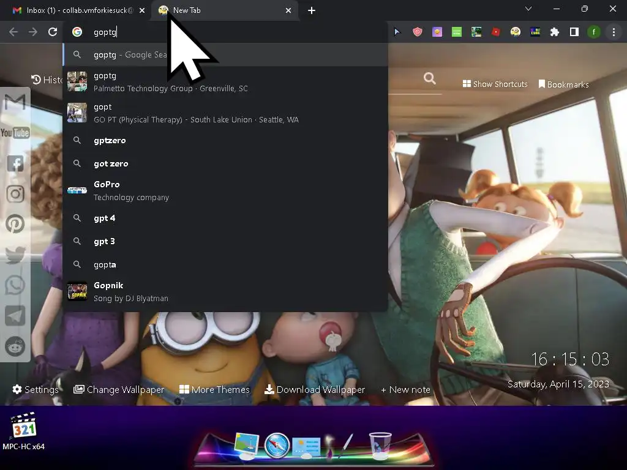Select the gptzero search suggestion
The image size is (627, 470).
225,140
